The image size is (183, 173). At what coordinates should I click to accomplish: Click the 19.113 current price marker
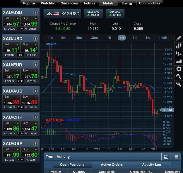tap(167, 110)
